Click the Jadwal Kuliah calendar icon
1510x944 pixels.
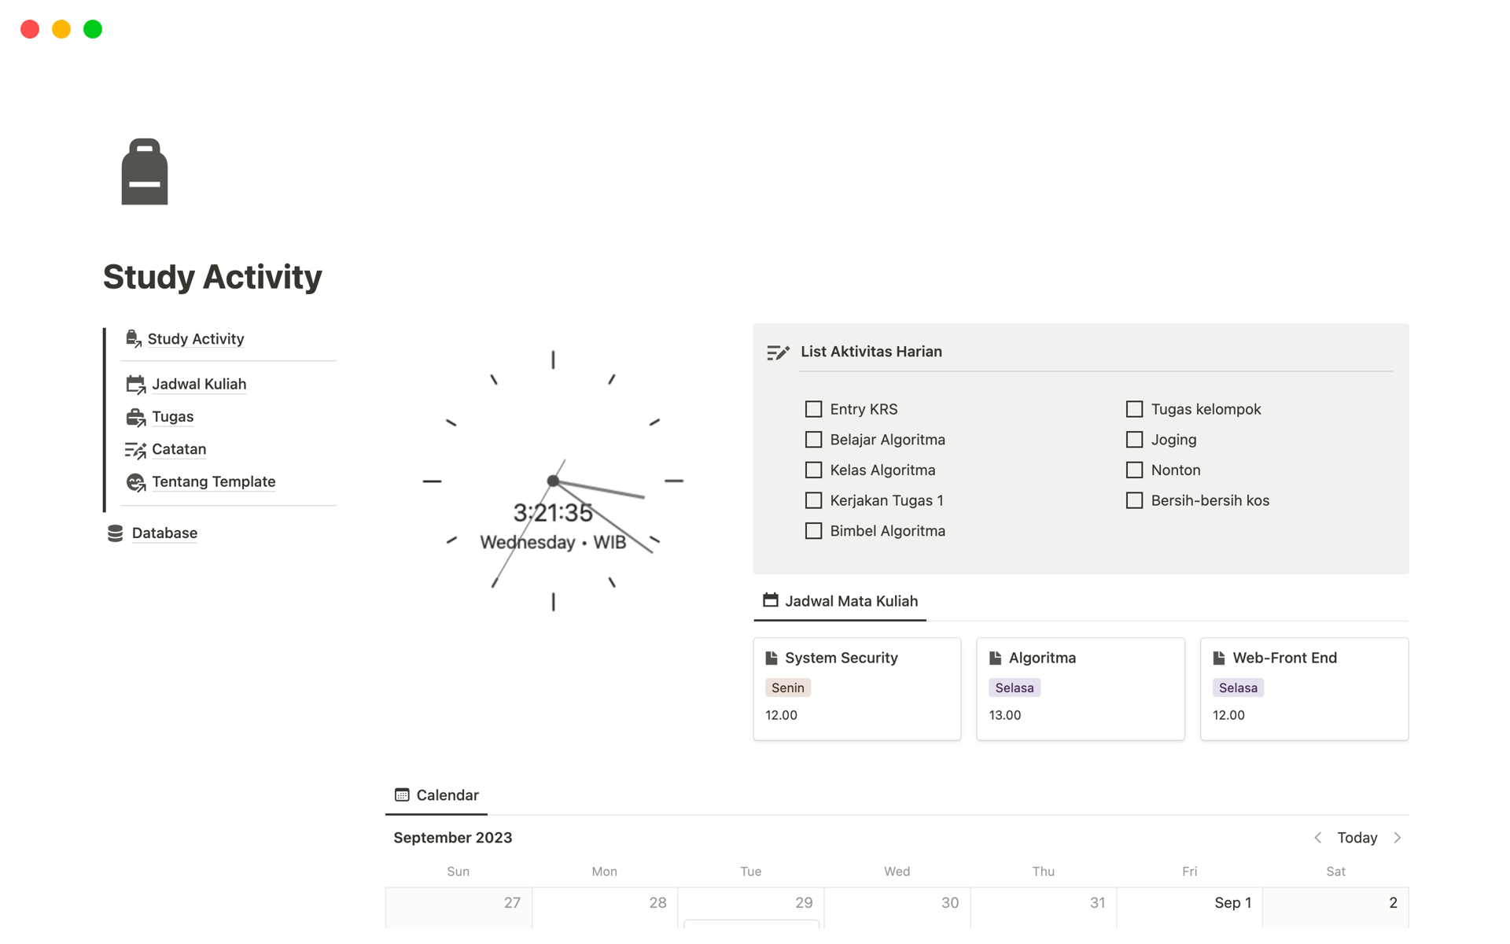(x=135, y=384)
